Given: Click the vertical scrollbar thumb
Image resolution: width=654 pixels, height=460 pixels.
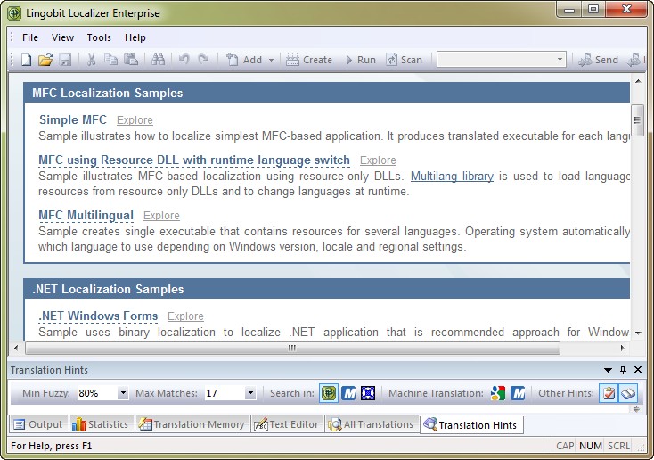Looking at the screenshot, I should coord(638,120).
